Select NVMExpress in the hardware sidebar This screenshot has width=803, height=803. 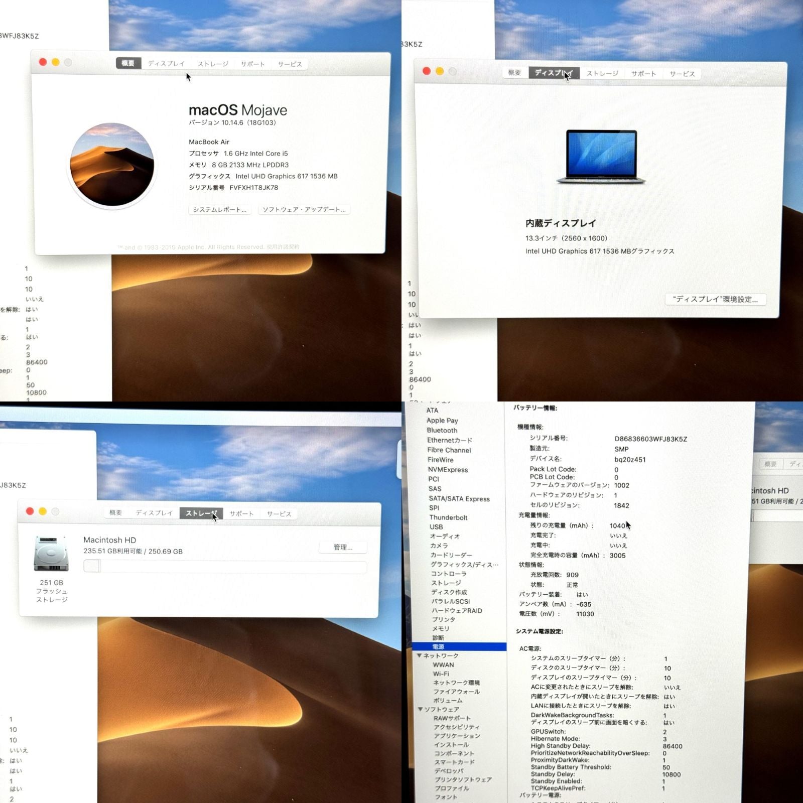coord(448,470)
